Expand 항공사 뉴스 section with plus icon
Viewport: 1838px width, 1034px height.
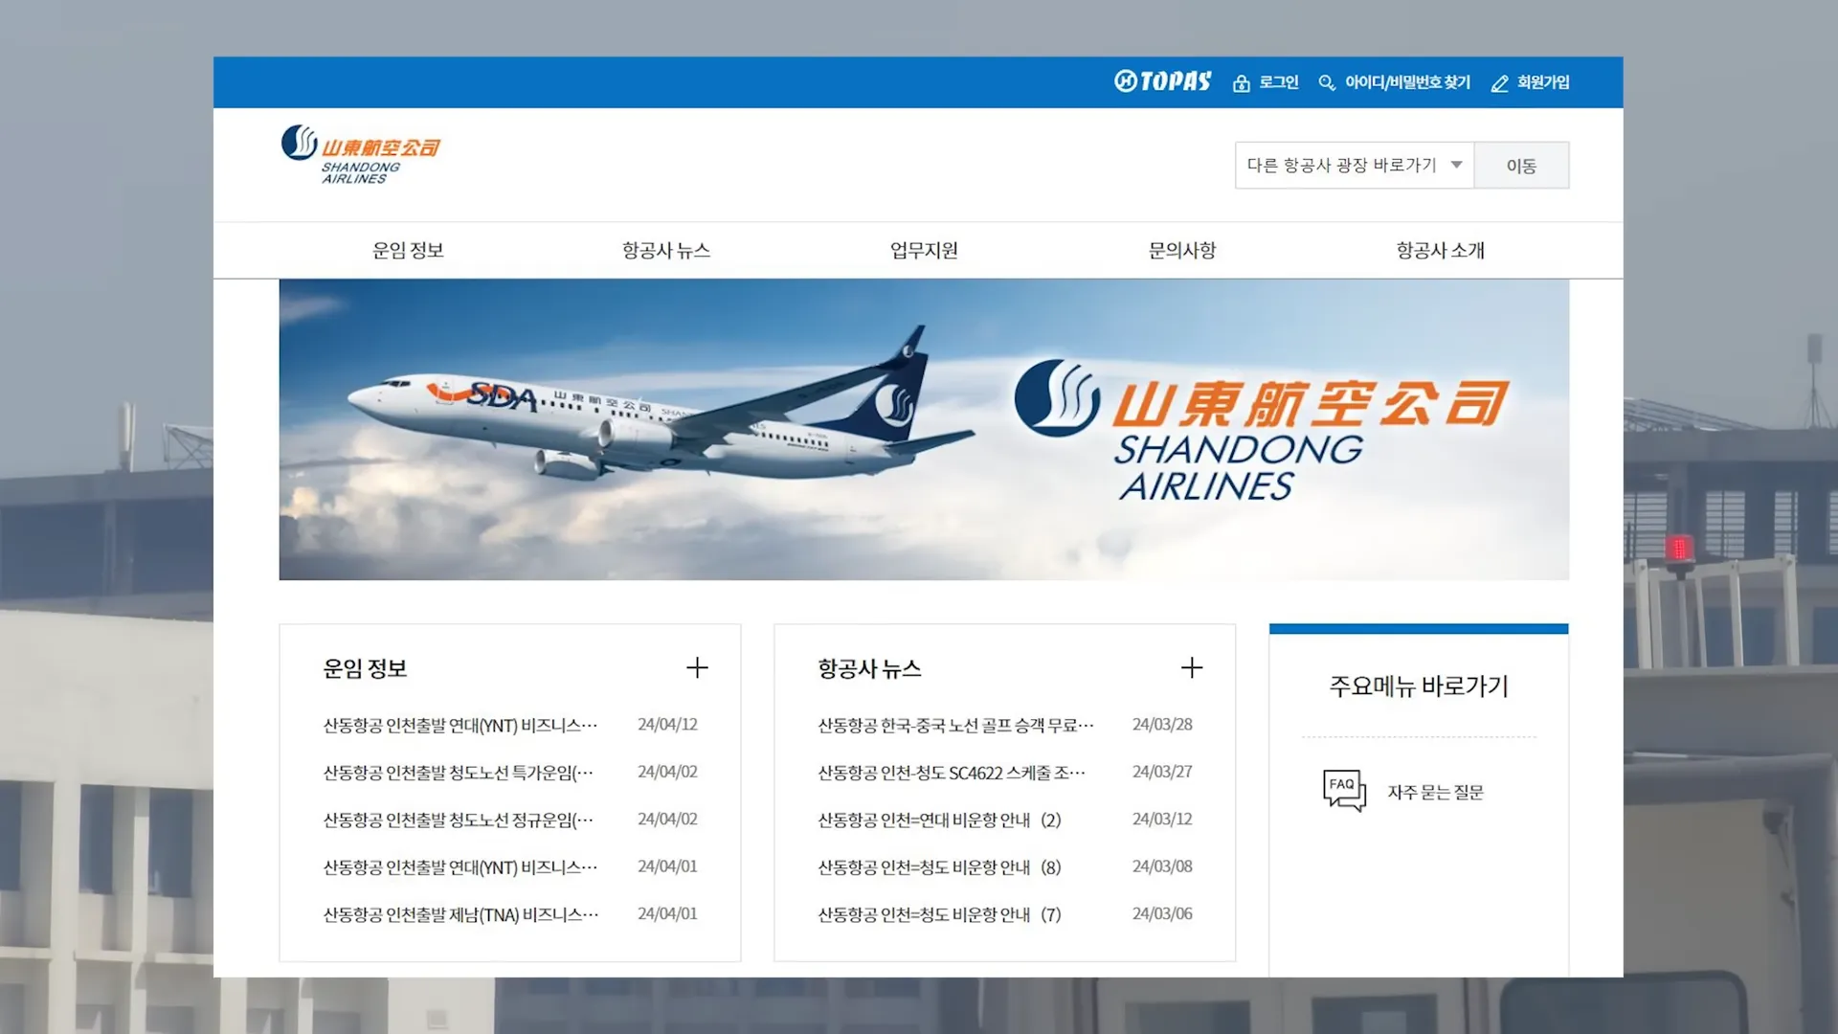1191,668
